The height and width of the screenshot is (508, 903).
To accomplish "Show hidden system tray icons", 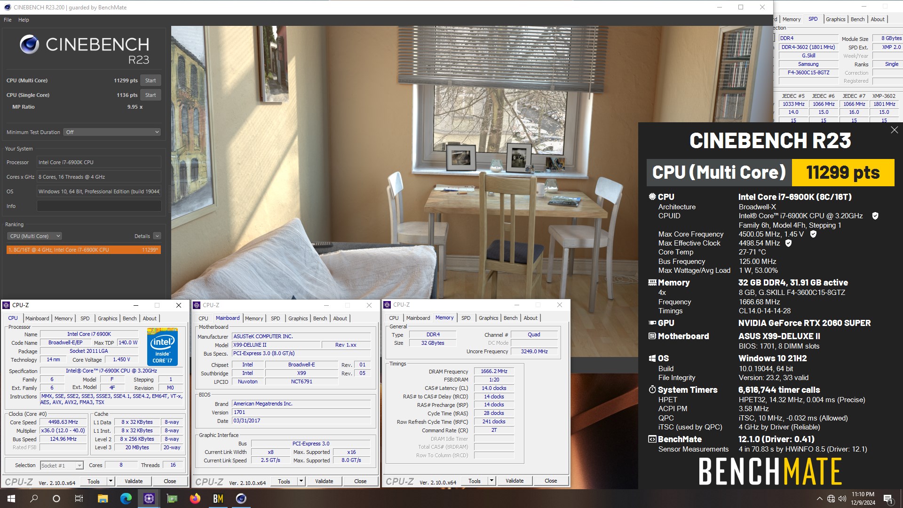I will (819, 499).
